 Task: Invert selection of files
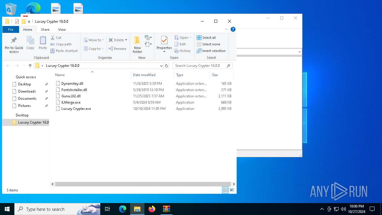211,51
